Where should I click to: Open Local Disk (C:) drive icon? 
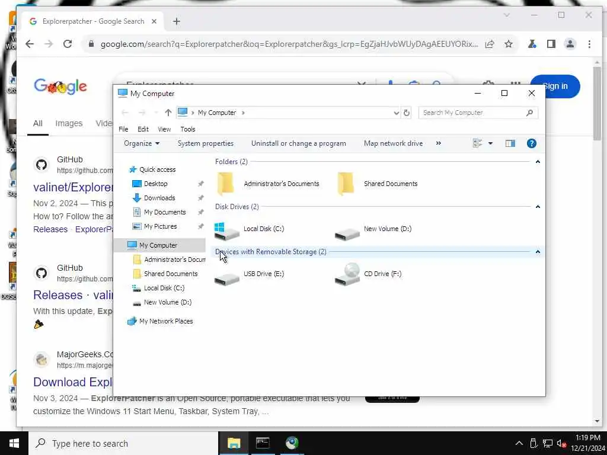[226, 230]
